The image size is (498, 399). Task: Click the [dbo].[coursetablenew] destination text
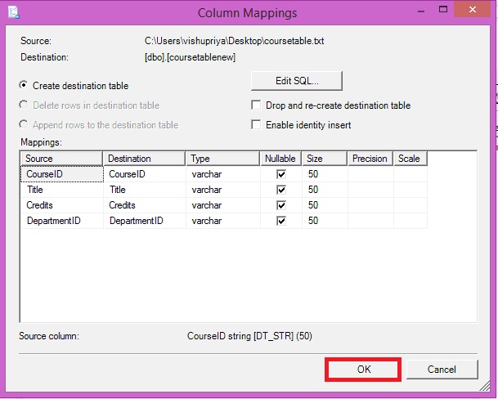(x=190, y=57)
